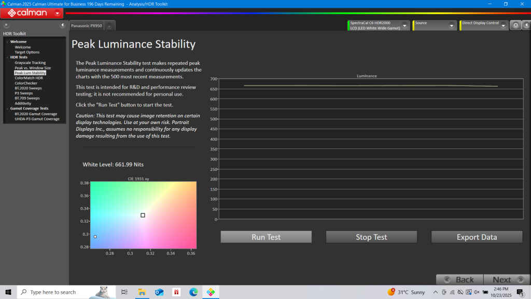Open File Explorer from the taskbar
This screenshot has width=531, height=299.
(141, 292)
